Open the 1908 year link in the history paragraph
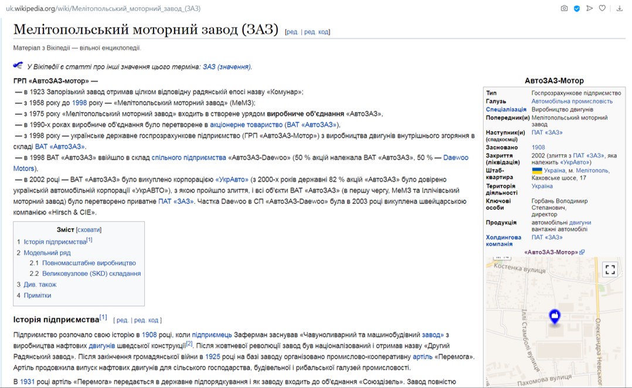 [149, 335]
